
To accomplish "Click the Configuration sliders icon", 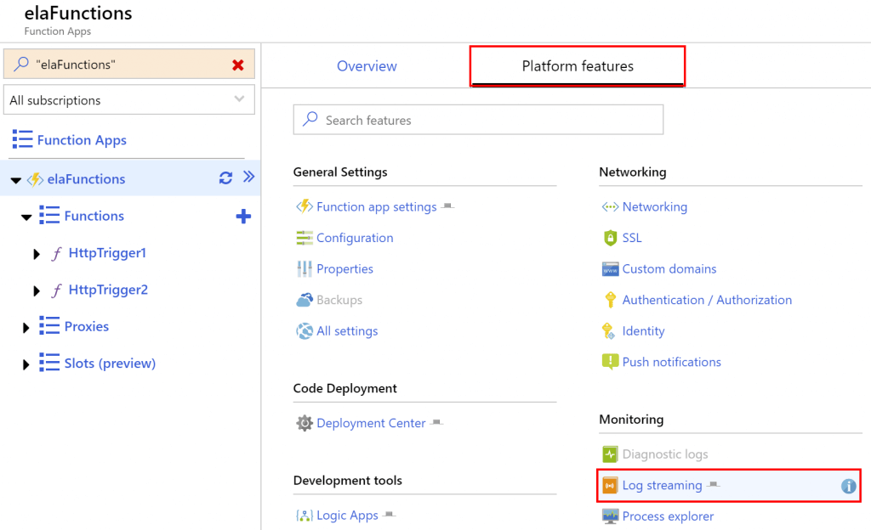I will click(304, 238).
